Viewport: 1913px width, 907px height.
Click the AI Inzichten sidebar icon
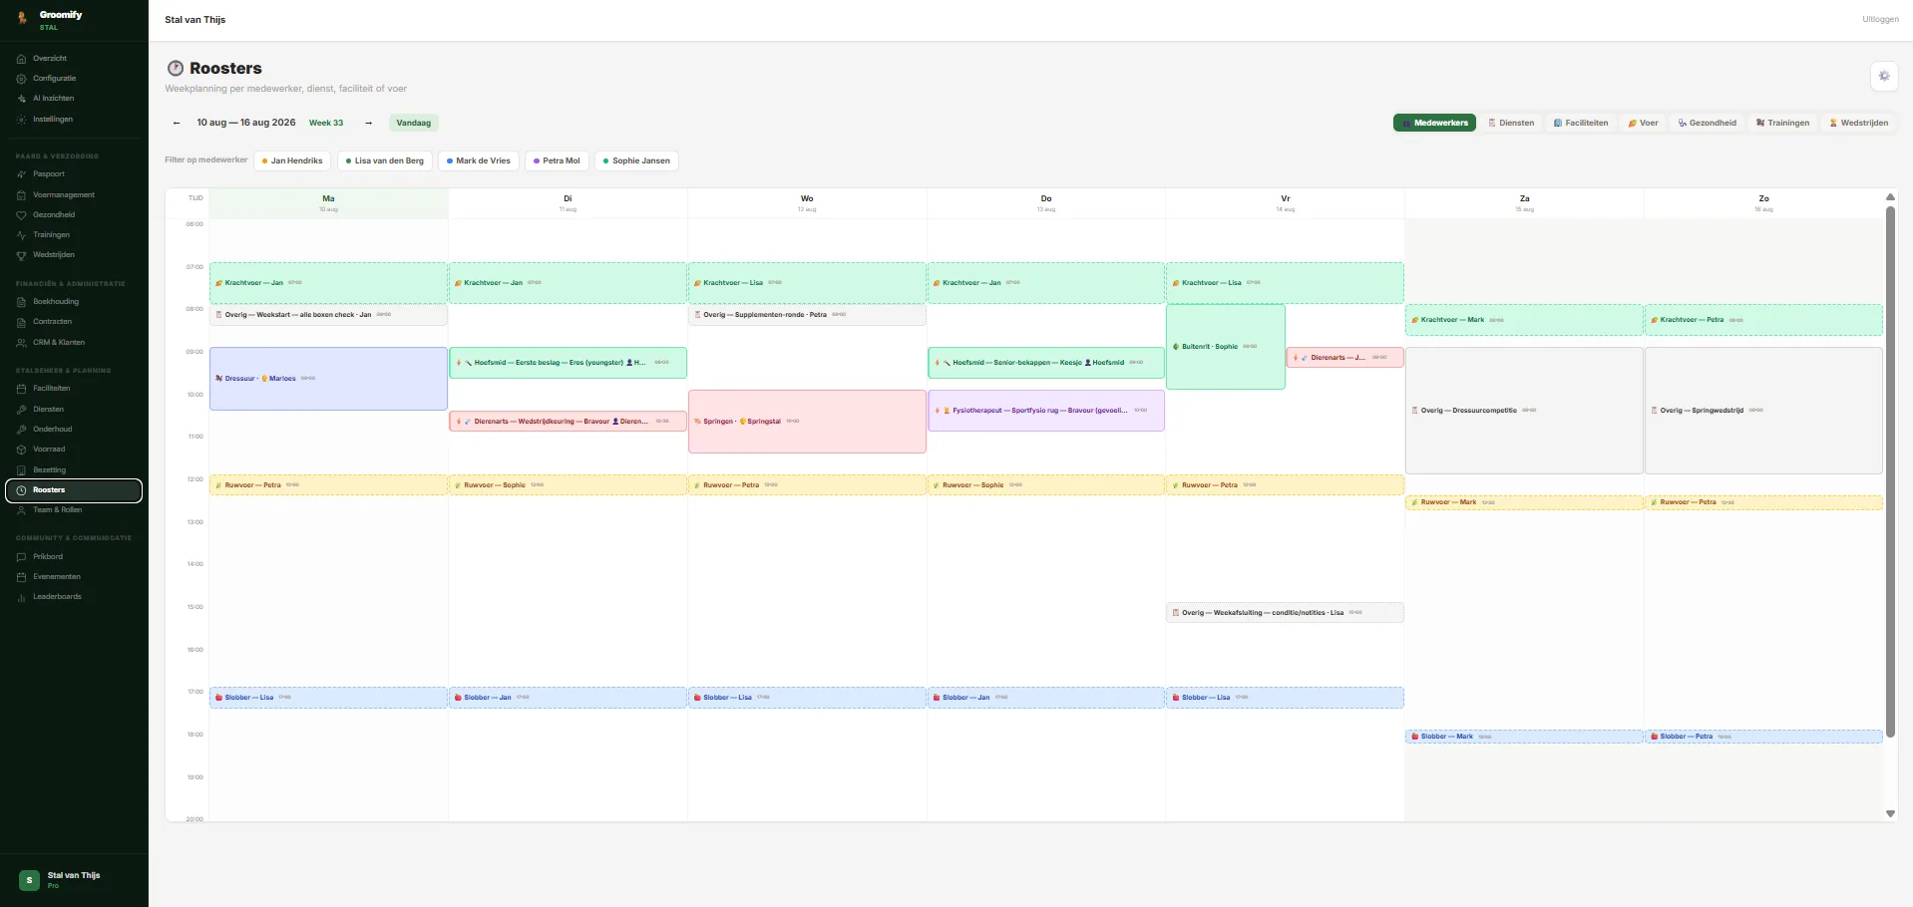click(x=21, y=99)
